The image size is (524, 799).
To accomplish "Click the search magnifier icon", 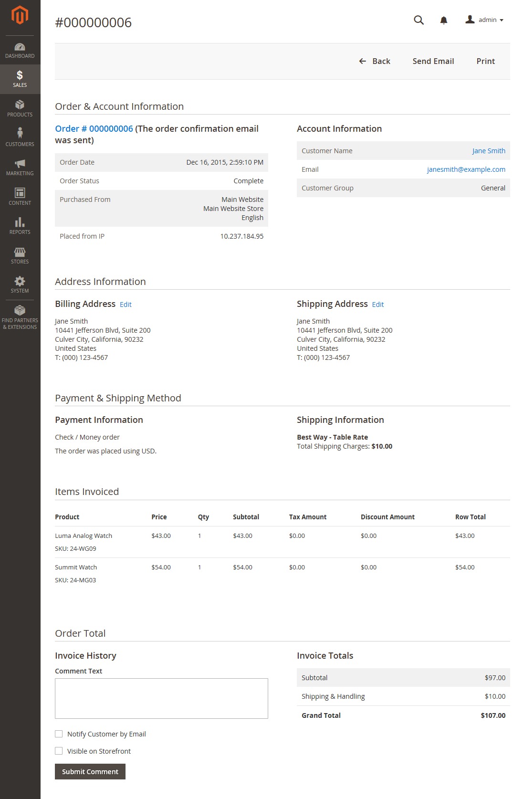I will coord(419,20).
